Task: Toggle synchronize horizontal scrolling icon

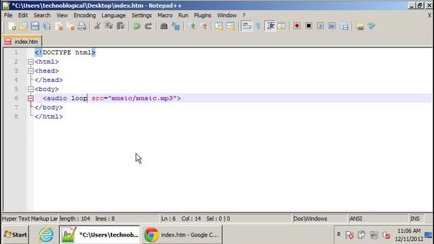Action: tap(231, 26)
